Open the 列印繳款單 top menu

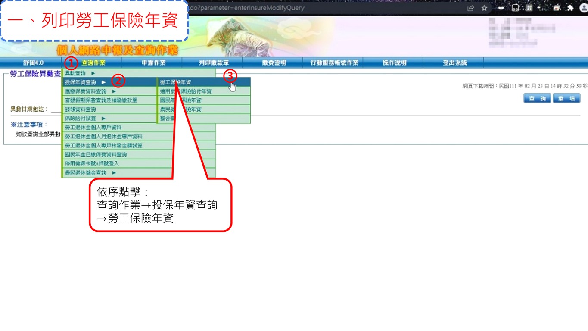214,62
